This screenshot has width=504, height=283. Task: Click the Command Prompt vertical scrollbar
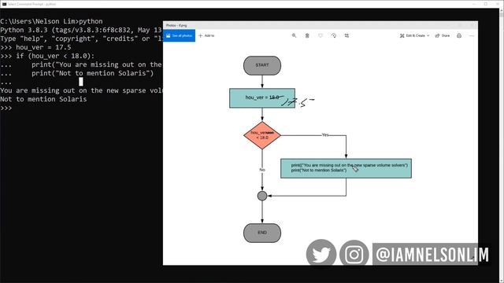[501, 145]
